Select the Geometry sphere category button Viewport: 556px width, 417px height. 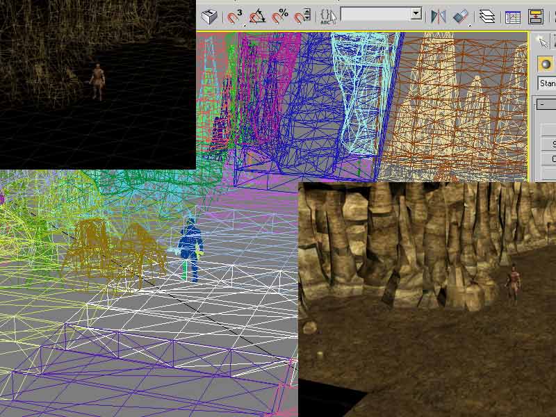pos(546,64)
